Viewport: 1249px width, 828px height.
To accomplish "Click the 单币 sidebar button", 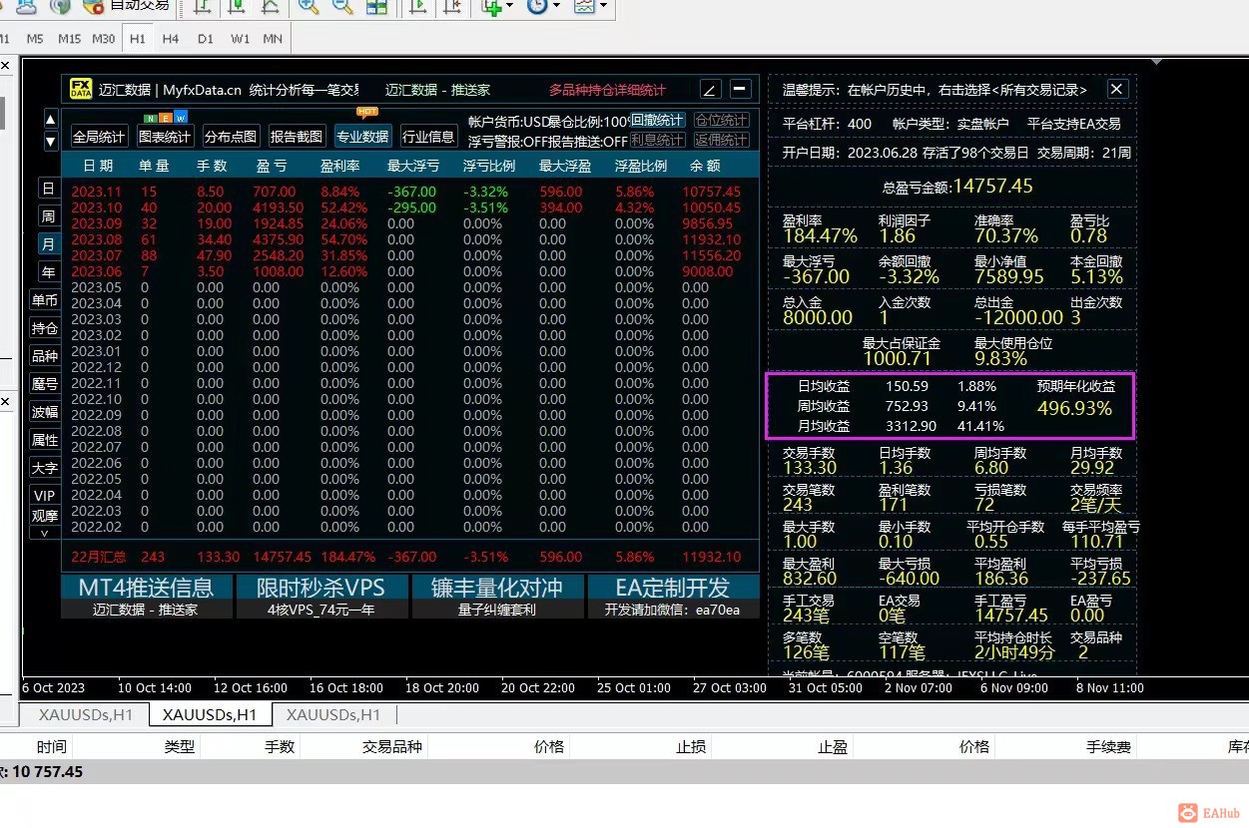I will (x=45, y=300).
